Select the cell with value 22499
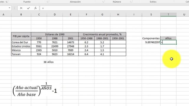This screenshot has height=106, width=189. [x=55, y=46]
